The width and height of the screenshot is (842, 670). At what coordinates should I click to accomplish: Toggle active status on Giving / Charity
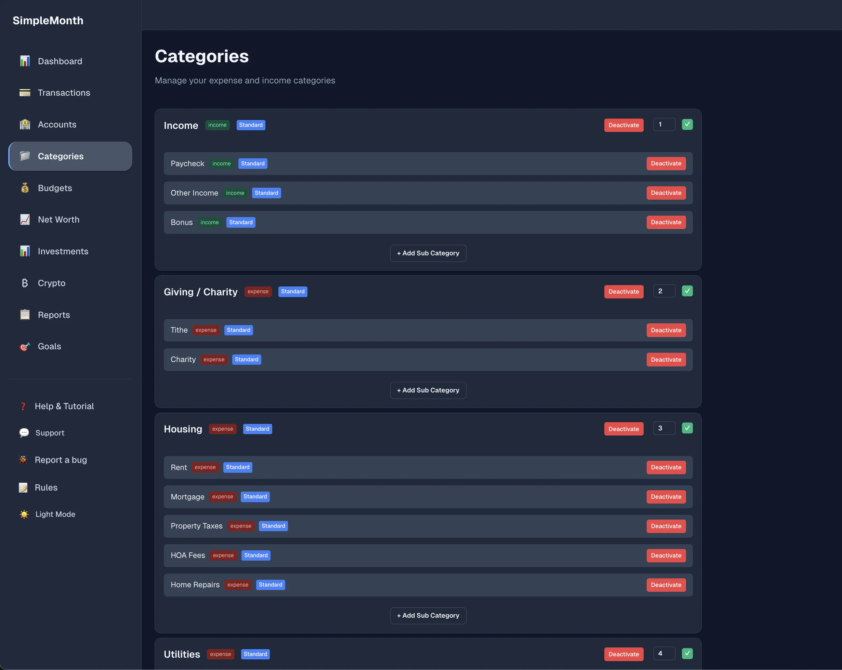(x=687, y=291)
